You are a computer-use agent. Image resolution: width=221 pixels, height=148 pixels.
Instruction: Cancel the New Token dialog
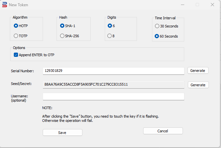click(163, 131)
